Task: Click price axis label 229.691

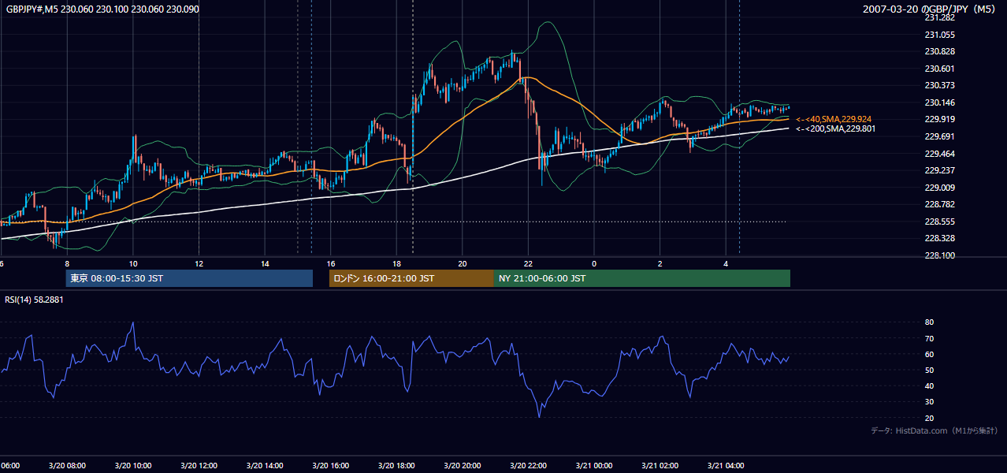Action: (x=940, y=136)
